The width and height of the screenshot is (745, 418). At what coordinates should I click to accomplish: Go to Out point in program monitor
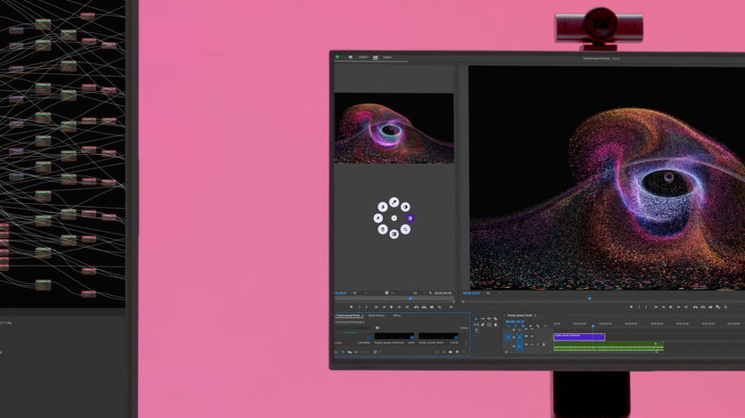click(x=686, y=307)
